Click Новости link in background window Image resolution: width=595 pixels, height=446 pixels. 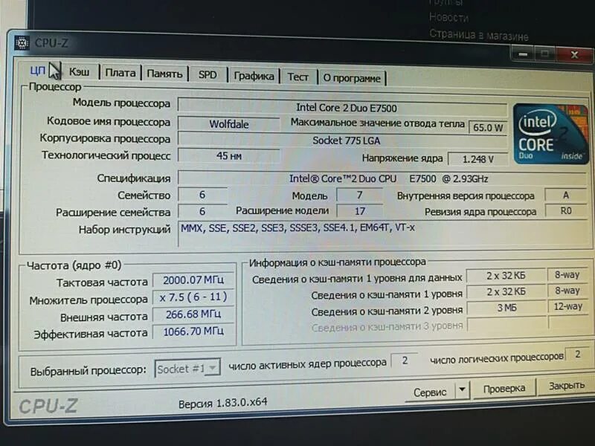(448, 17)
